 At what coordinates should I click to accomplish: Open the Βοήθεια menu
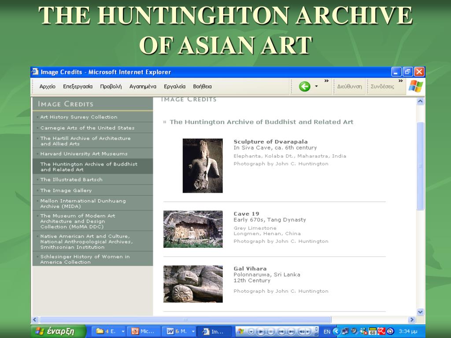tap(202, 87)
